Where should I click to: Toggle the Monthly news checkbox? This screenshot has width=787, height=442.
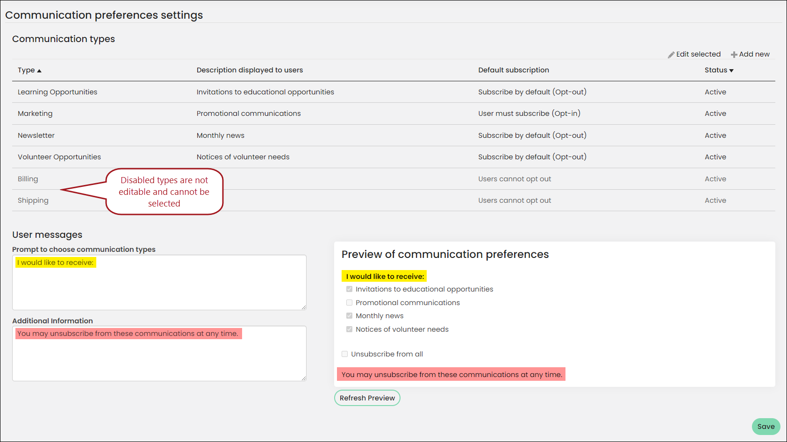coord(349,316)
